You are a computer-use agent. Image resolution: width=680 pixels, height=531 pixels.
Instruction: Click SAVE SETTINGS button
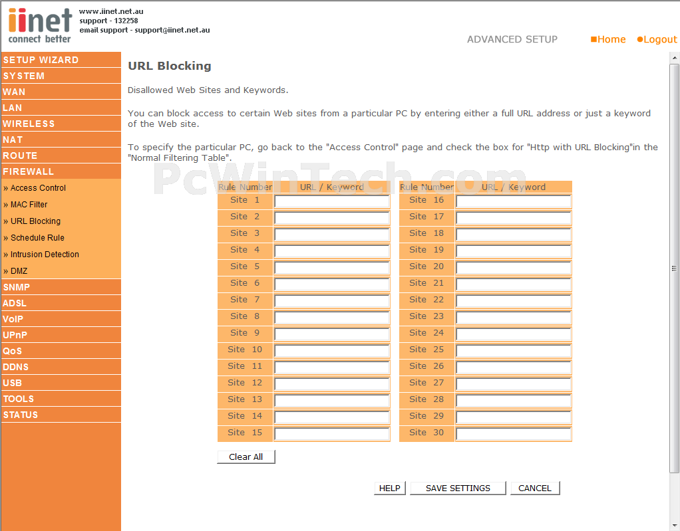(458, 488)
